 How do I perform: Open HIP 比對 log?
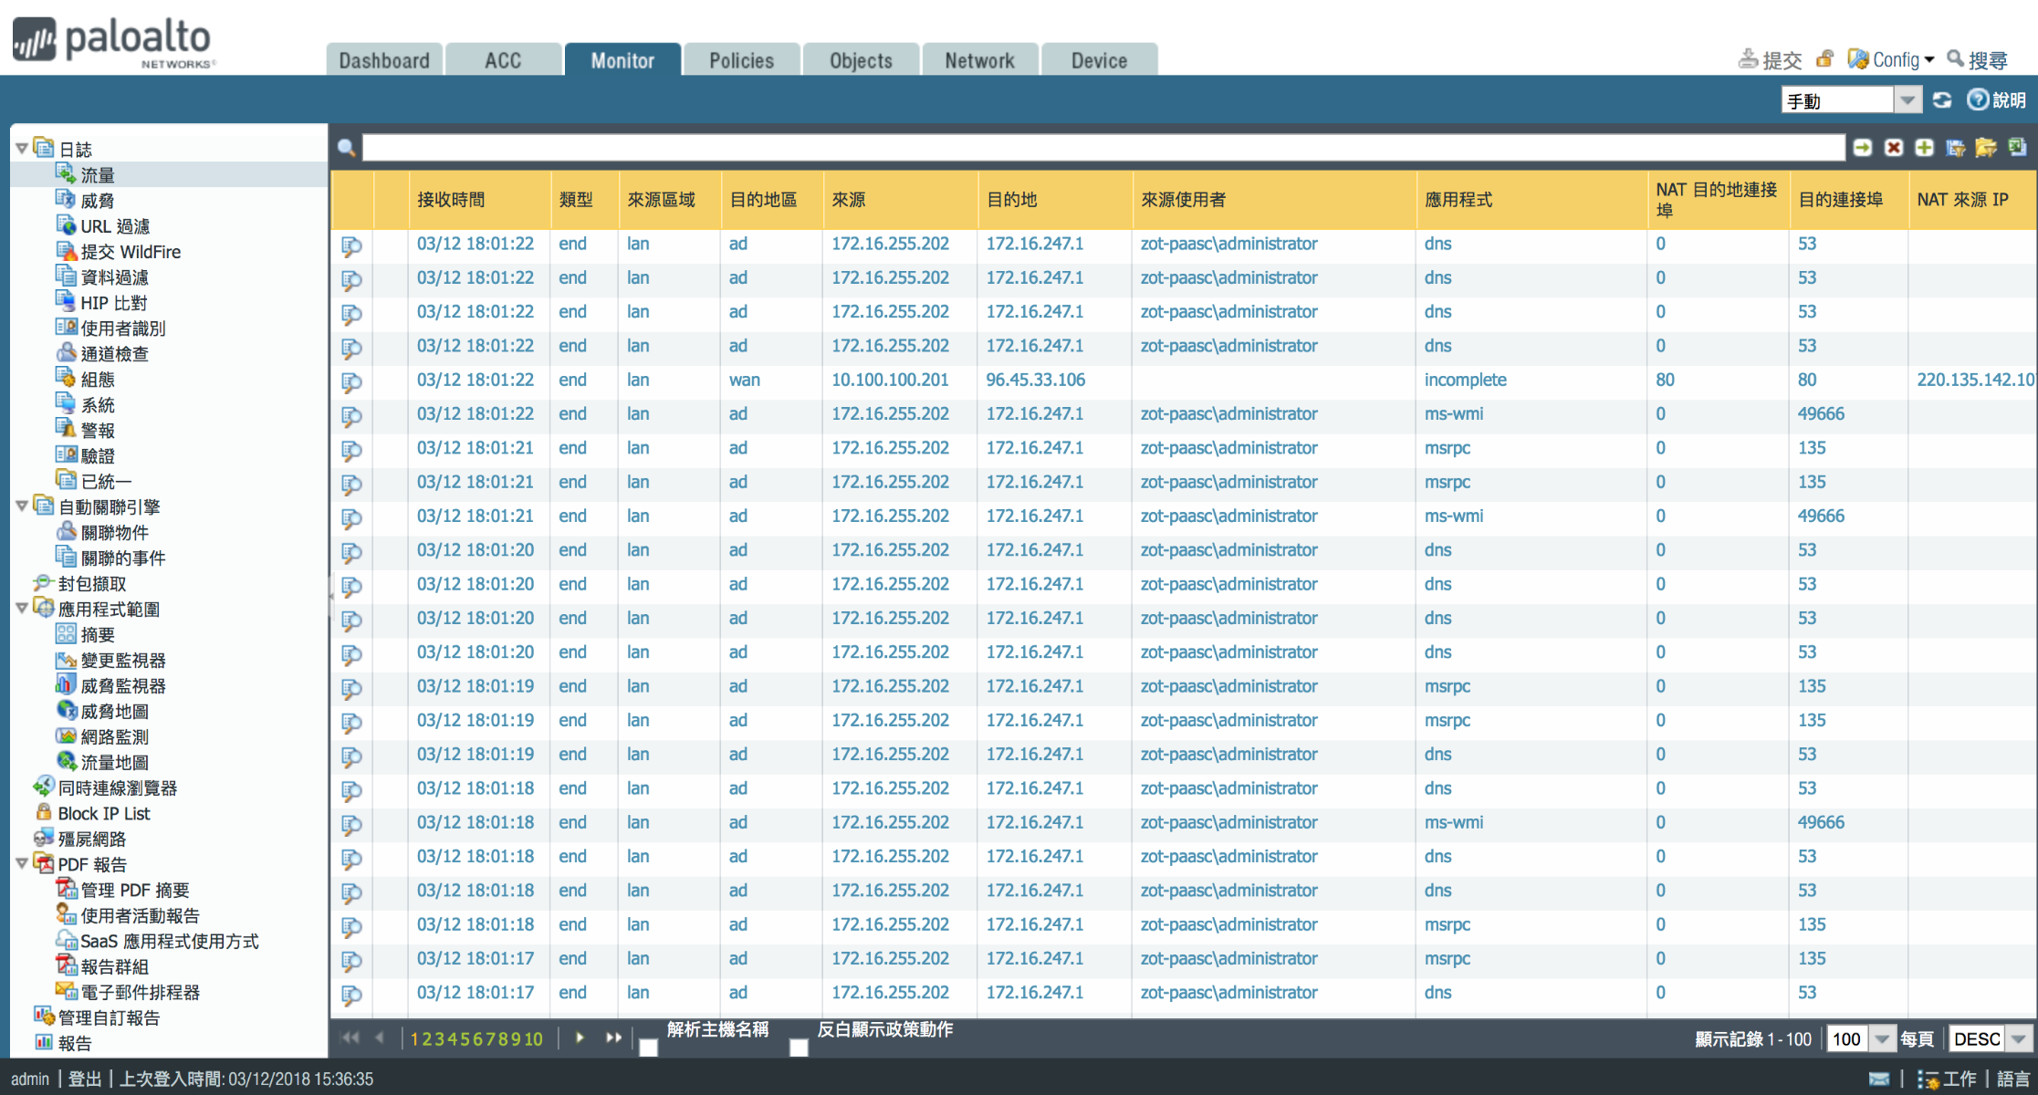coord(113,302)
